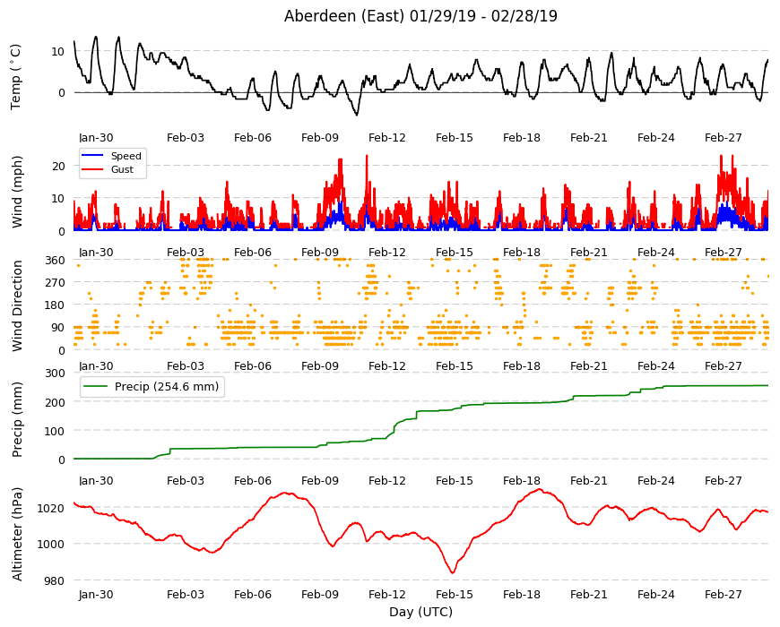Click Feb-09 tick under the wind speed chart
Viewport: 780px width, 627px height.
pyautogui.click(x=320, y=252)
